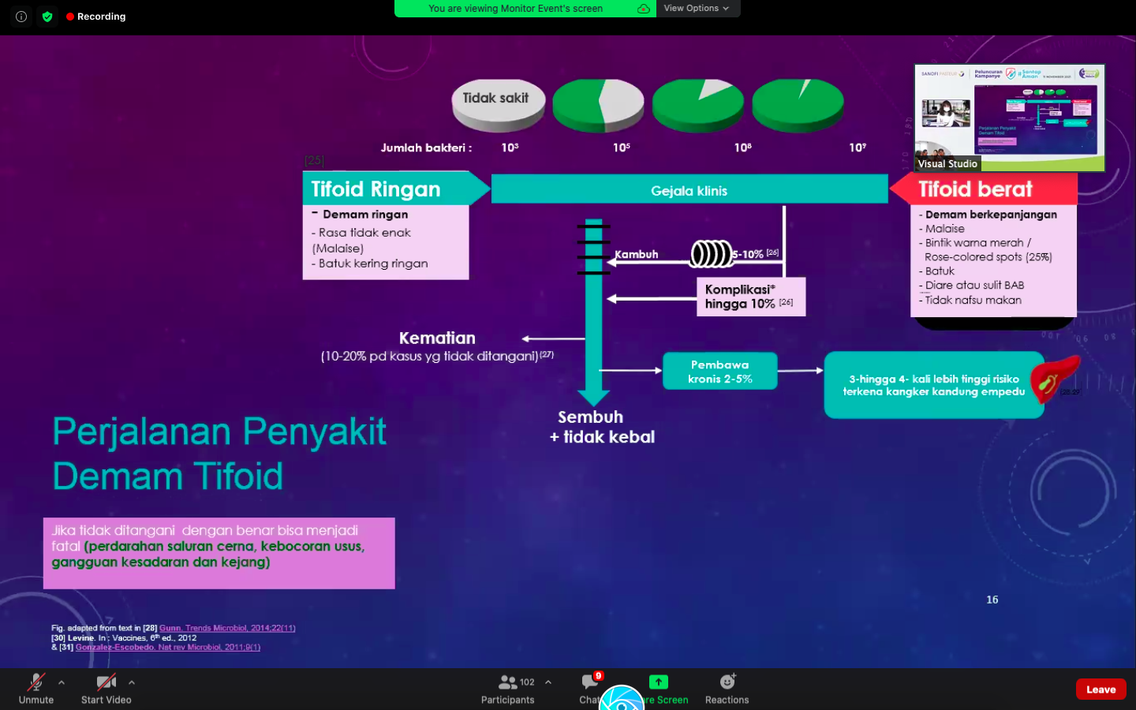
Task: Expand the caret next to Participants count
Action: point(548,682)
